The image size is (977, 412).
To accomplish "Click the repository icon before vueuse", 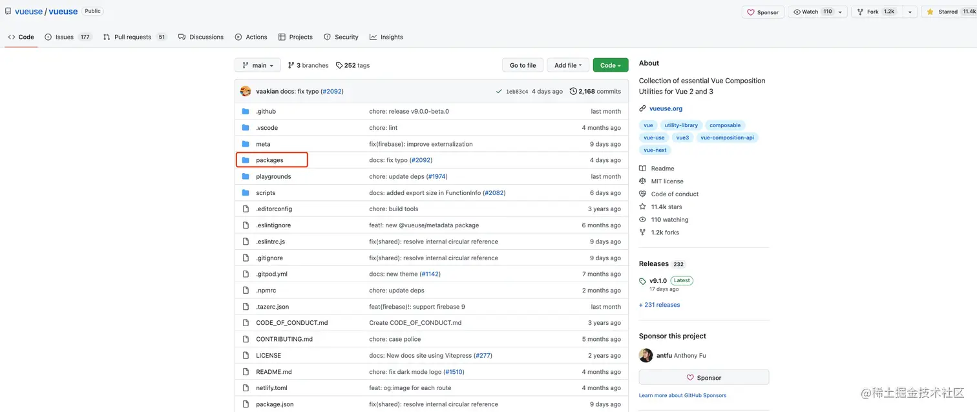I will (8, 12).
